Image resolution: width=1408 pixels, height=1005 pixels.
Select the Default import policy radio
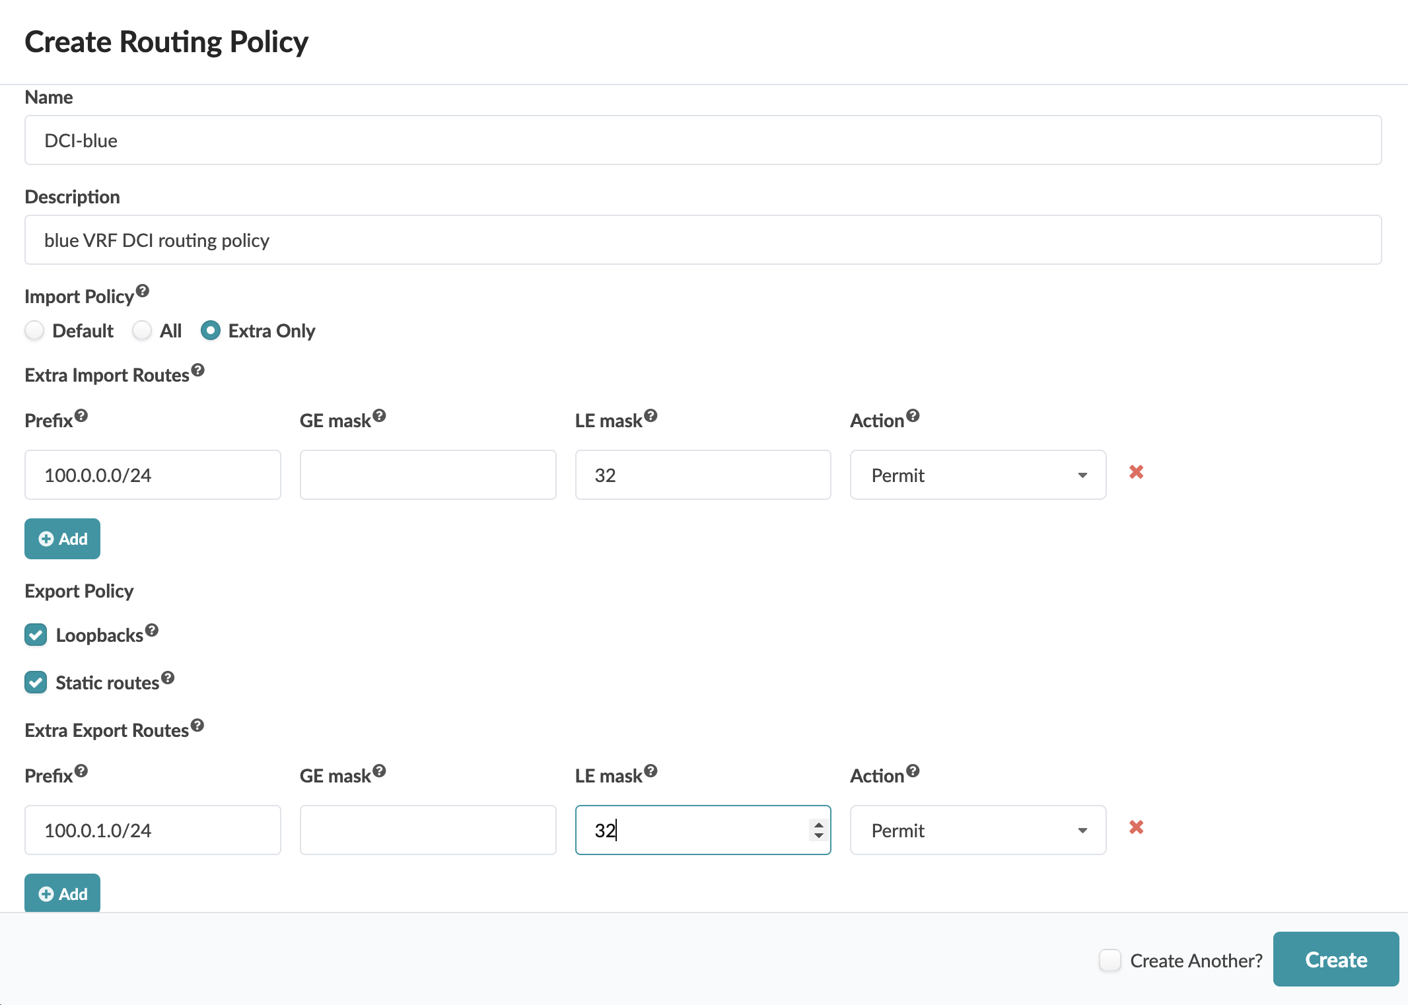point(34,330)
